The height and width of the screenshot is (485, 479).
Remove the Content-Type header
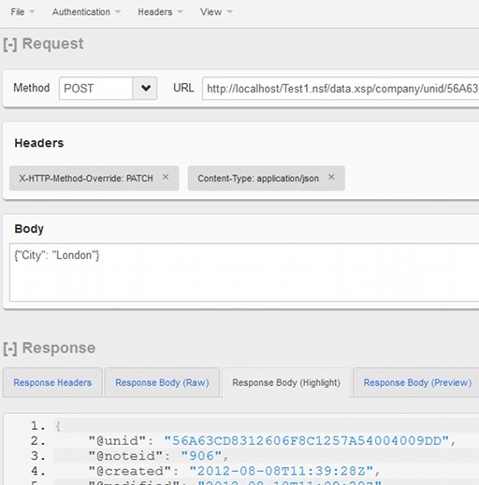[x=331, y=177]
